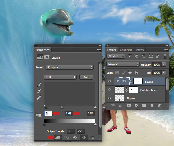Select the Dolphin head layer mask thumbnail
This screenshot has height=146, width=174.
pos(133,90)
